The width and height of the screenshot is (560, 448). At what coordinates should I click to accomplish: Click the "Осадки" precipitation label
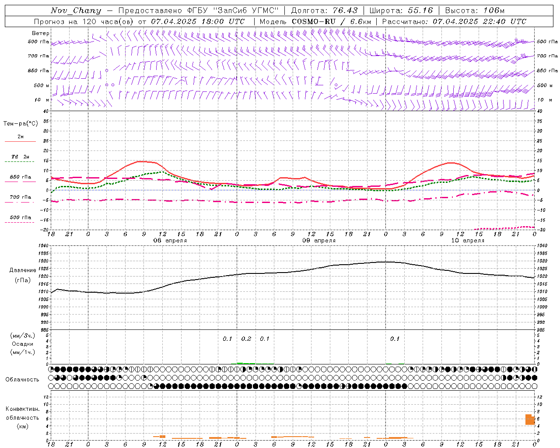(23, 344)
